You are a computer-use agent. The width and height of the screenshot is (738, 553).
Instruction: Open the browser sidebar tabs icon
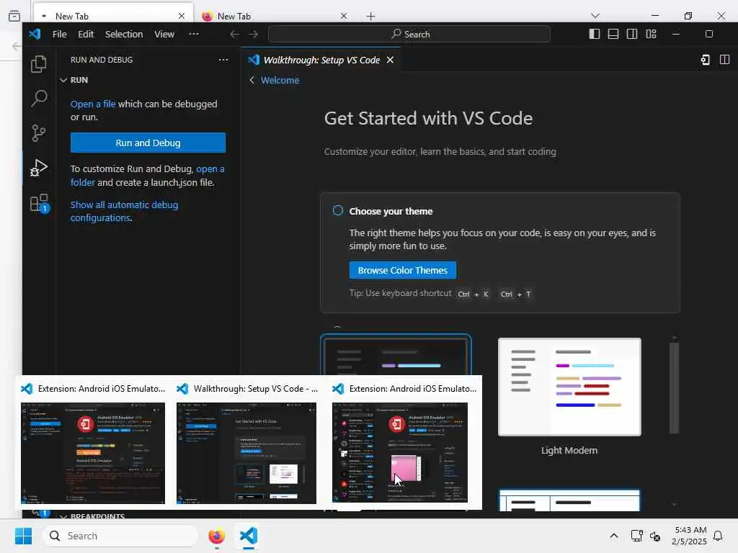point(14,16)
